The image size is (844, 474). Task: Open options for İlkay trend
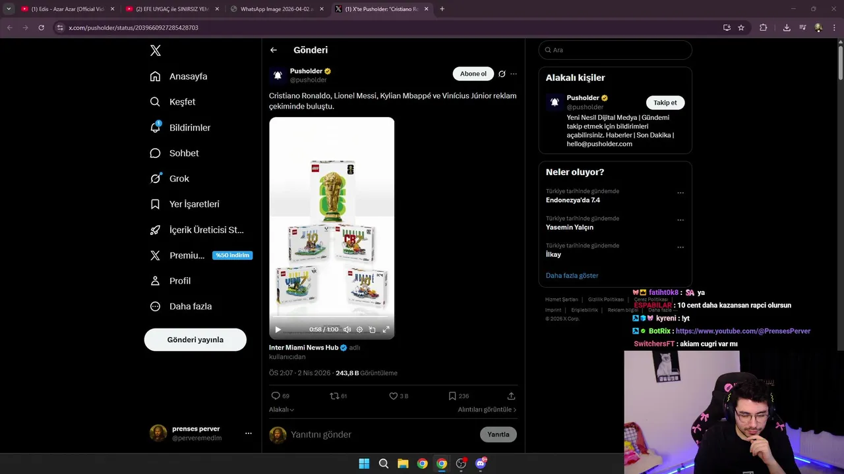(x=680, y=248)
